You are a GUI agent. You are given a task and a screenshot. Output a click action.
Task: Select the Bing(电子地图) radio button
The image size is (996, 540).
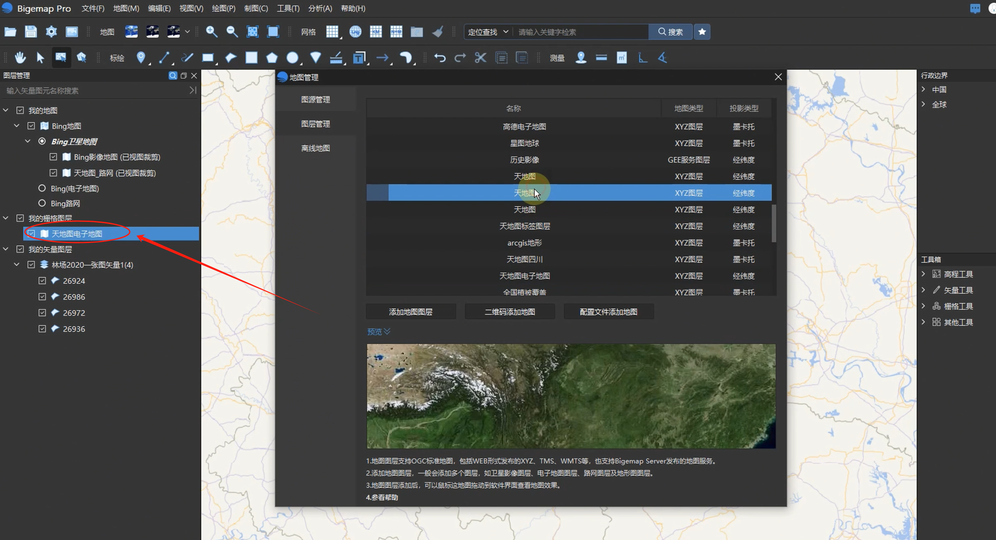point(42,188)
